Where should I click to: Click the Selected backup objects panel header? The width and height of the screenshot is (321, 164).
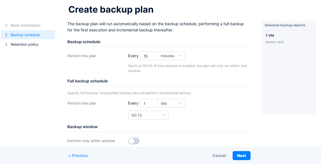285,25
